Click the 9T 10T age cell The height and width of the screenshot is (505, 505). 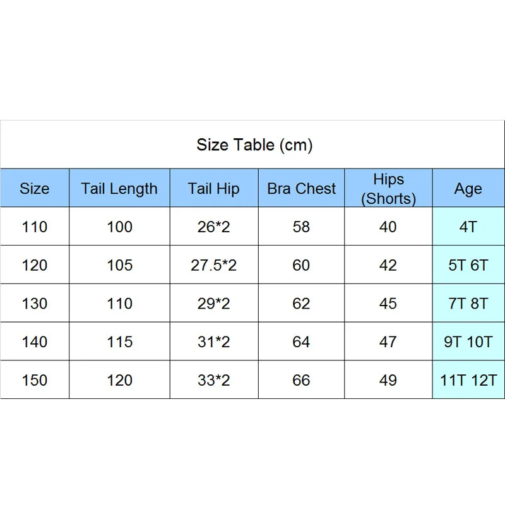[468, 342]
